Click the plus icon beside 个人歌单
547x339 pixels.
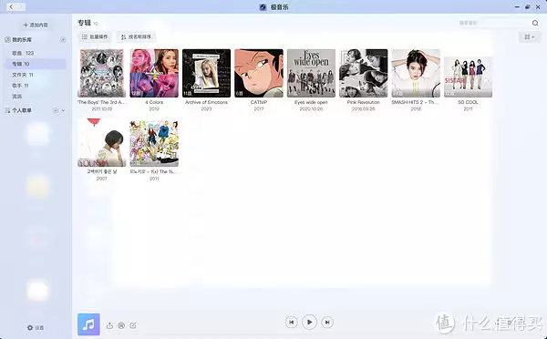coord(56,110)
